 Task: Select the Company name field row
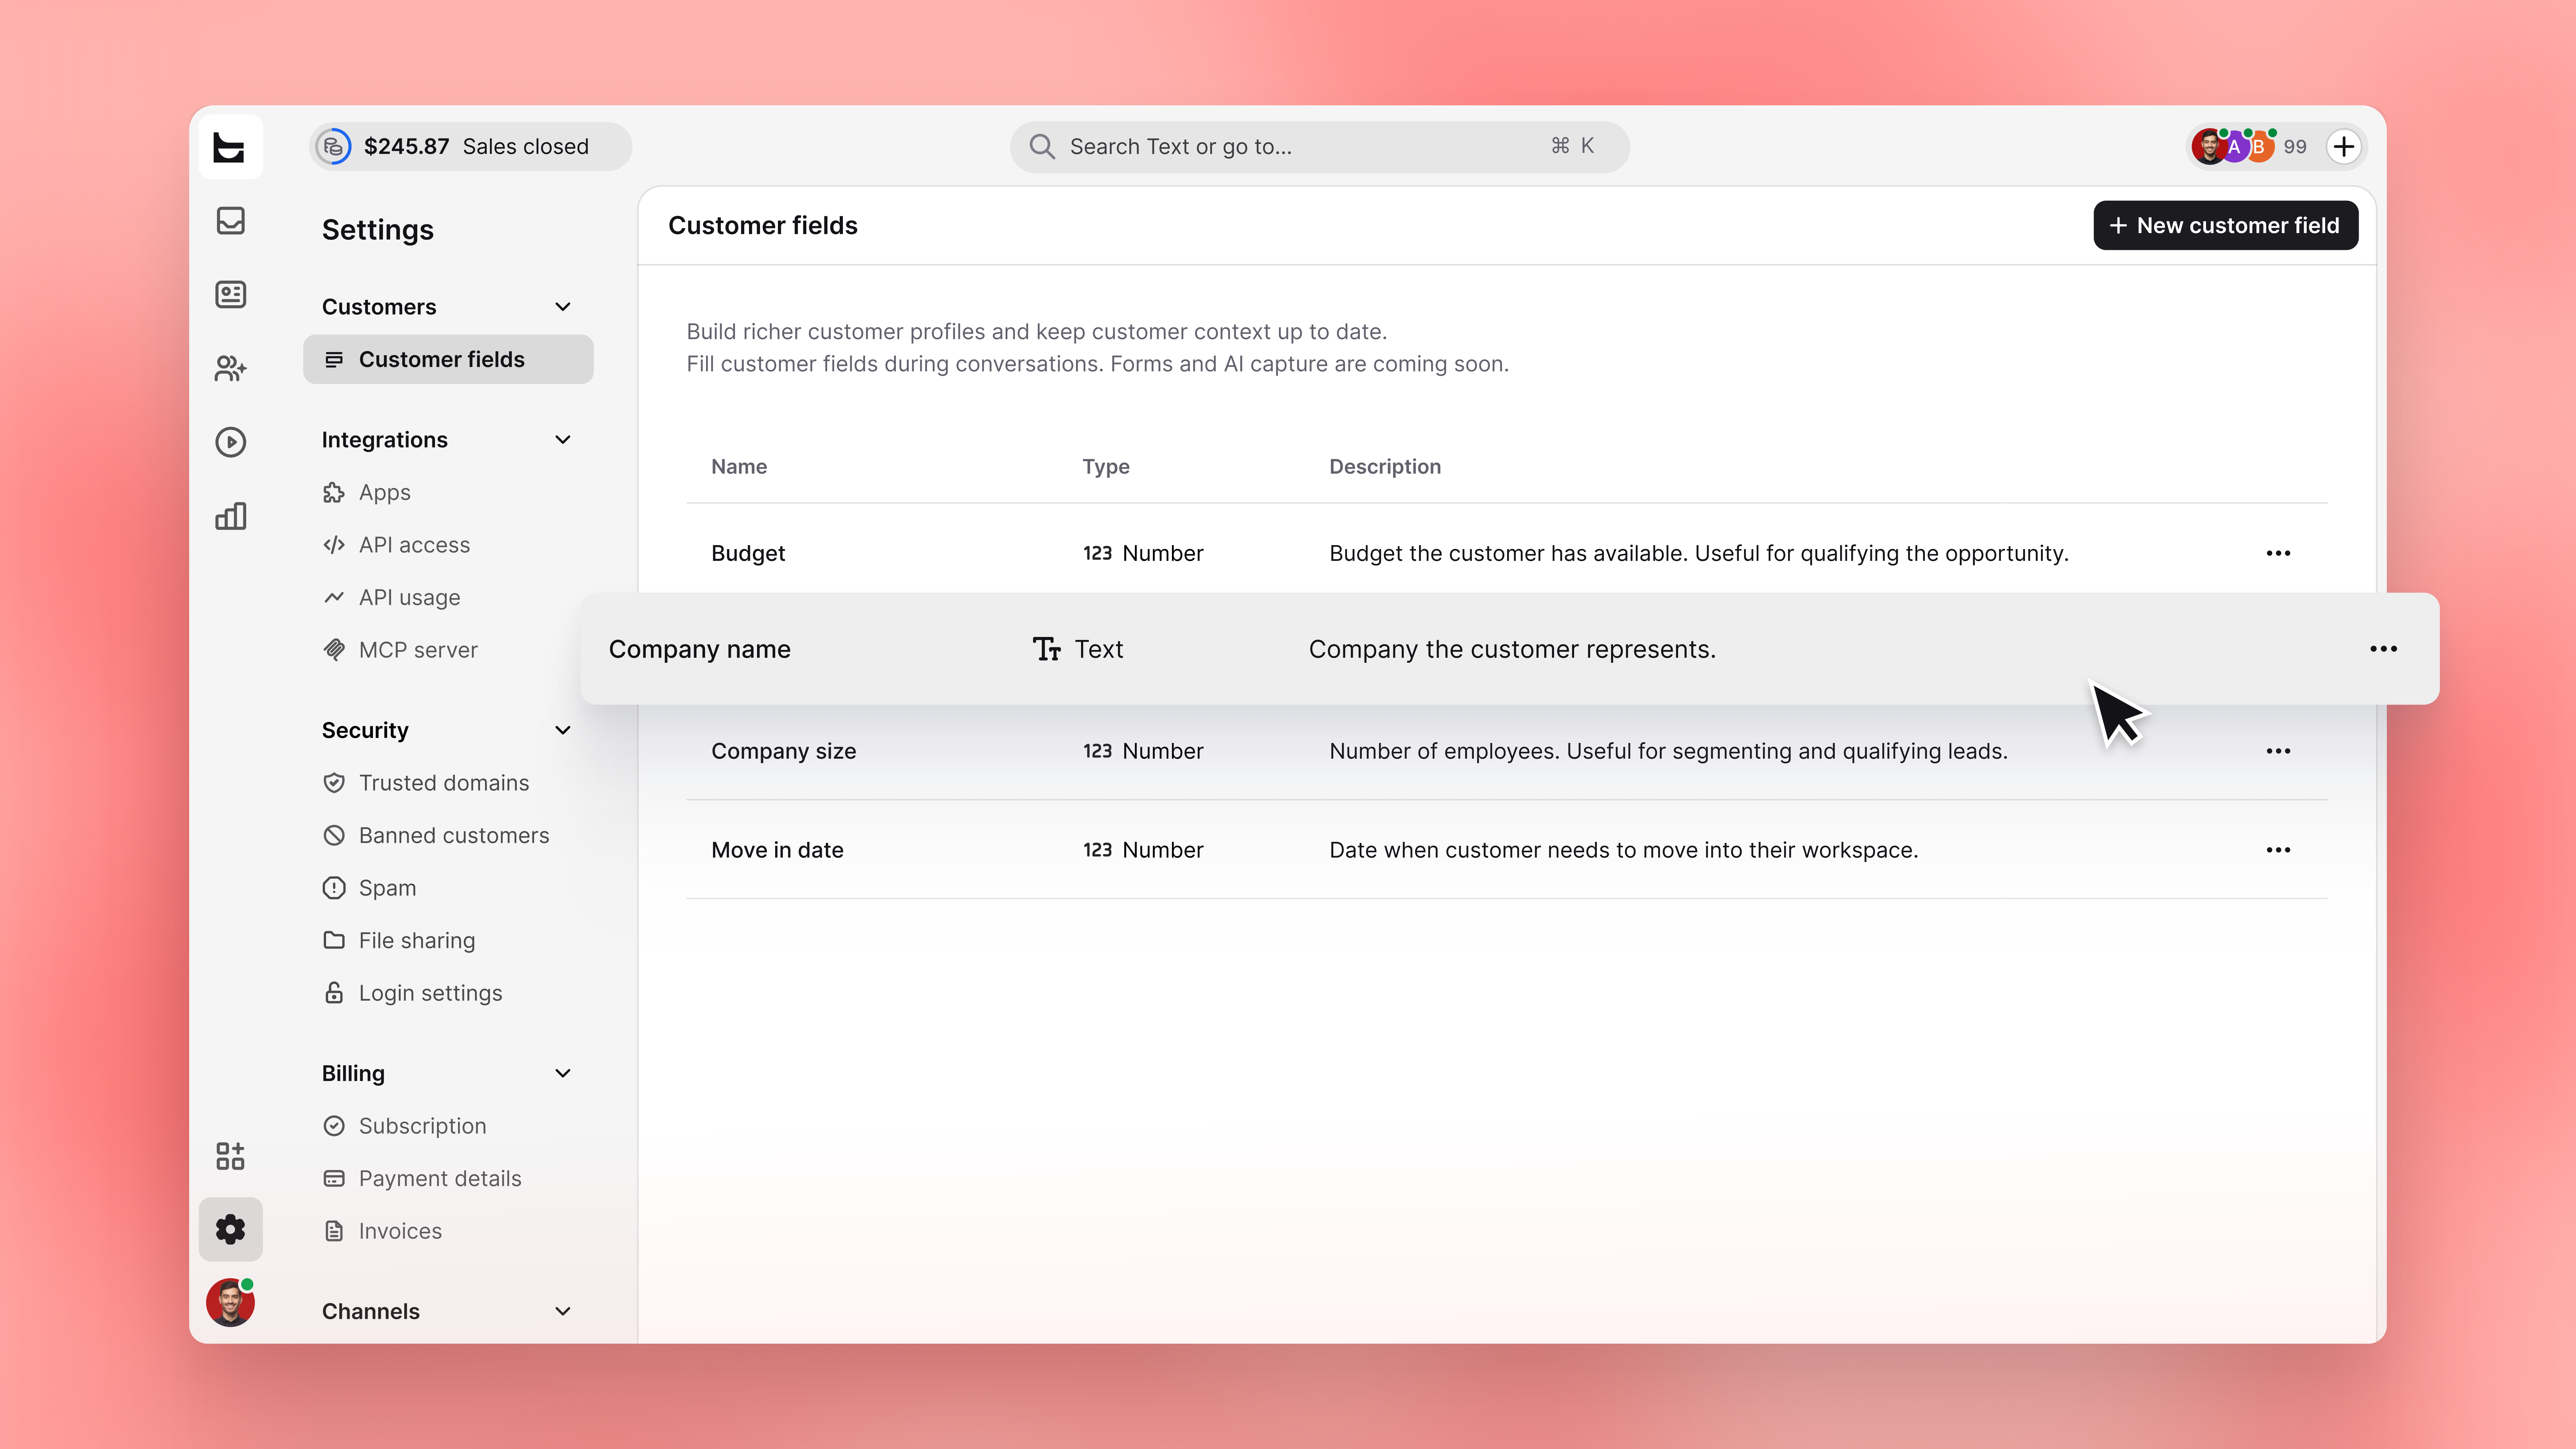click(1510, 649)
